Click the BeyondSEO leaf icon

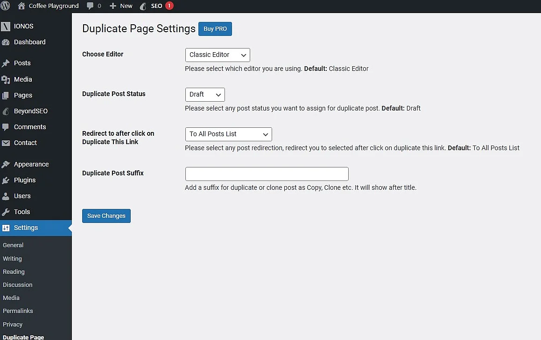pos(6,111)
